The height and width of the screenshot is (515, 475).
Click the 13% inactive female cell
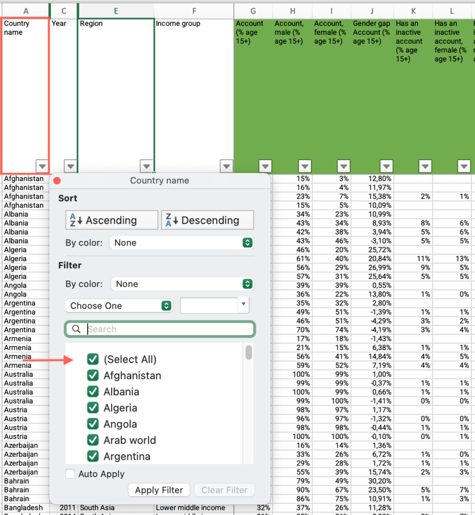point(452,259)
